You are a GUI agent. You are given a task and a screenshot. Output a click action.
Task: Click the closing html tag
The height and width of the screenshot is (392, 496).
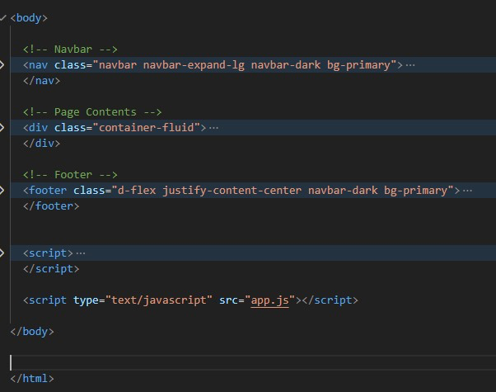(x=32, y=378)
